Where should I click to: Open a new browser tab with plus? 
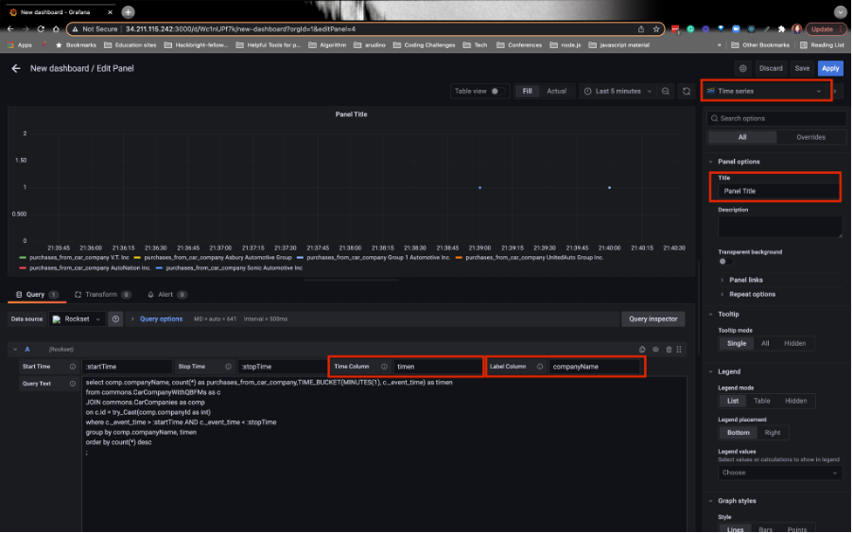pyautogui.click(x=128, y=12)
